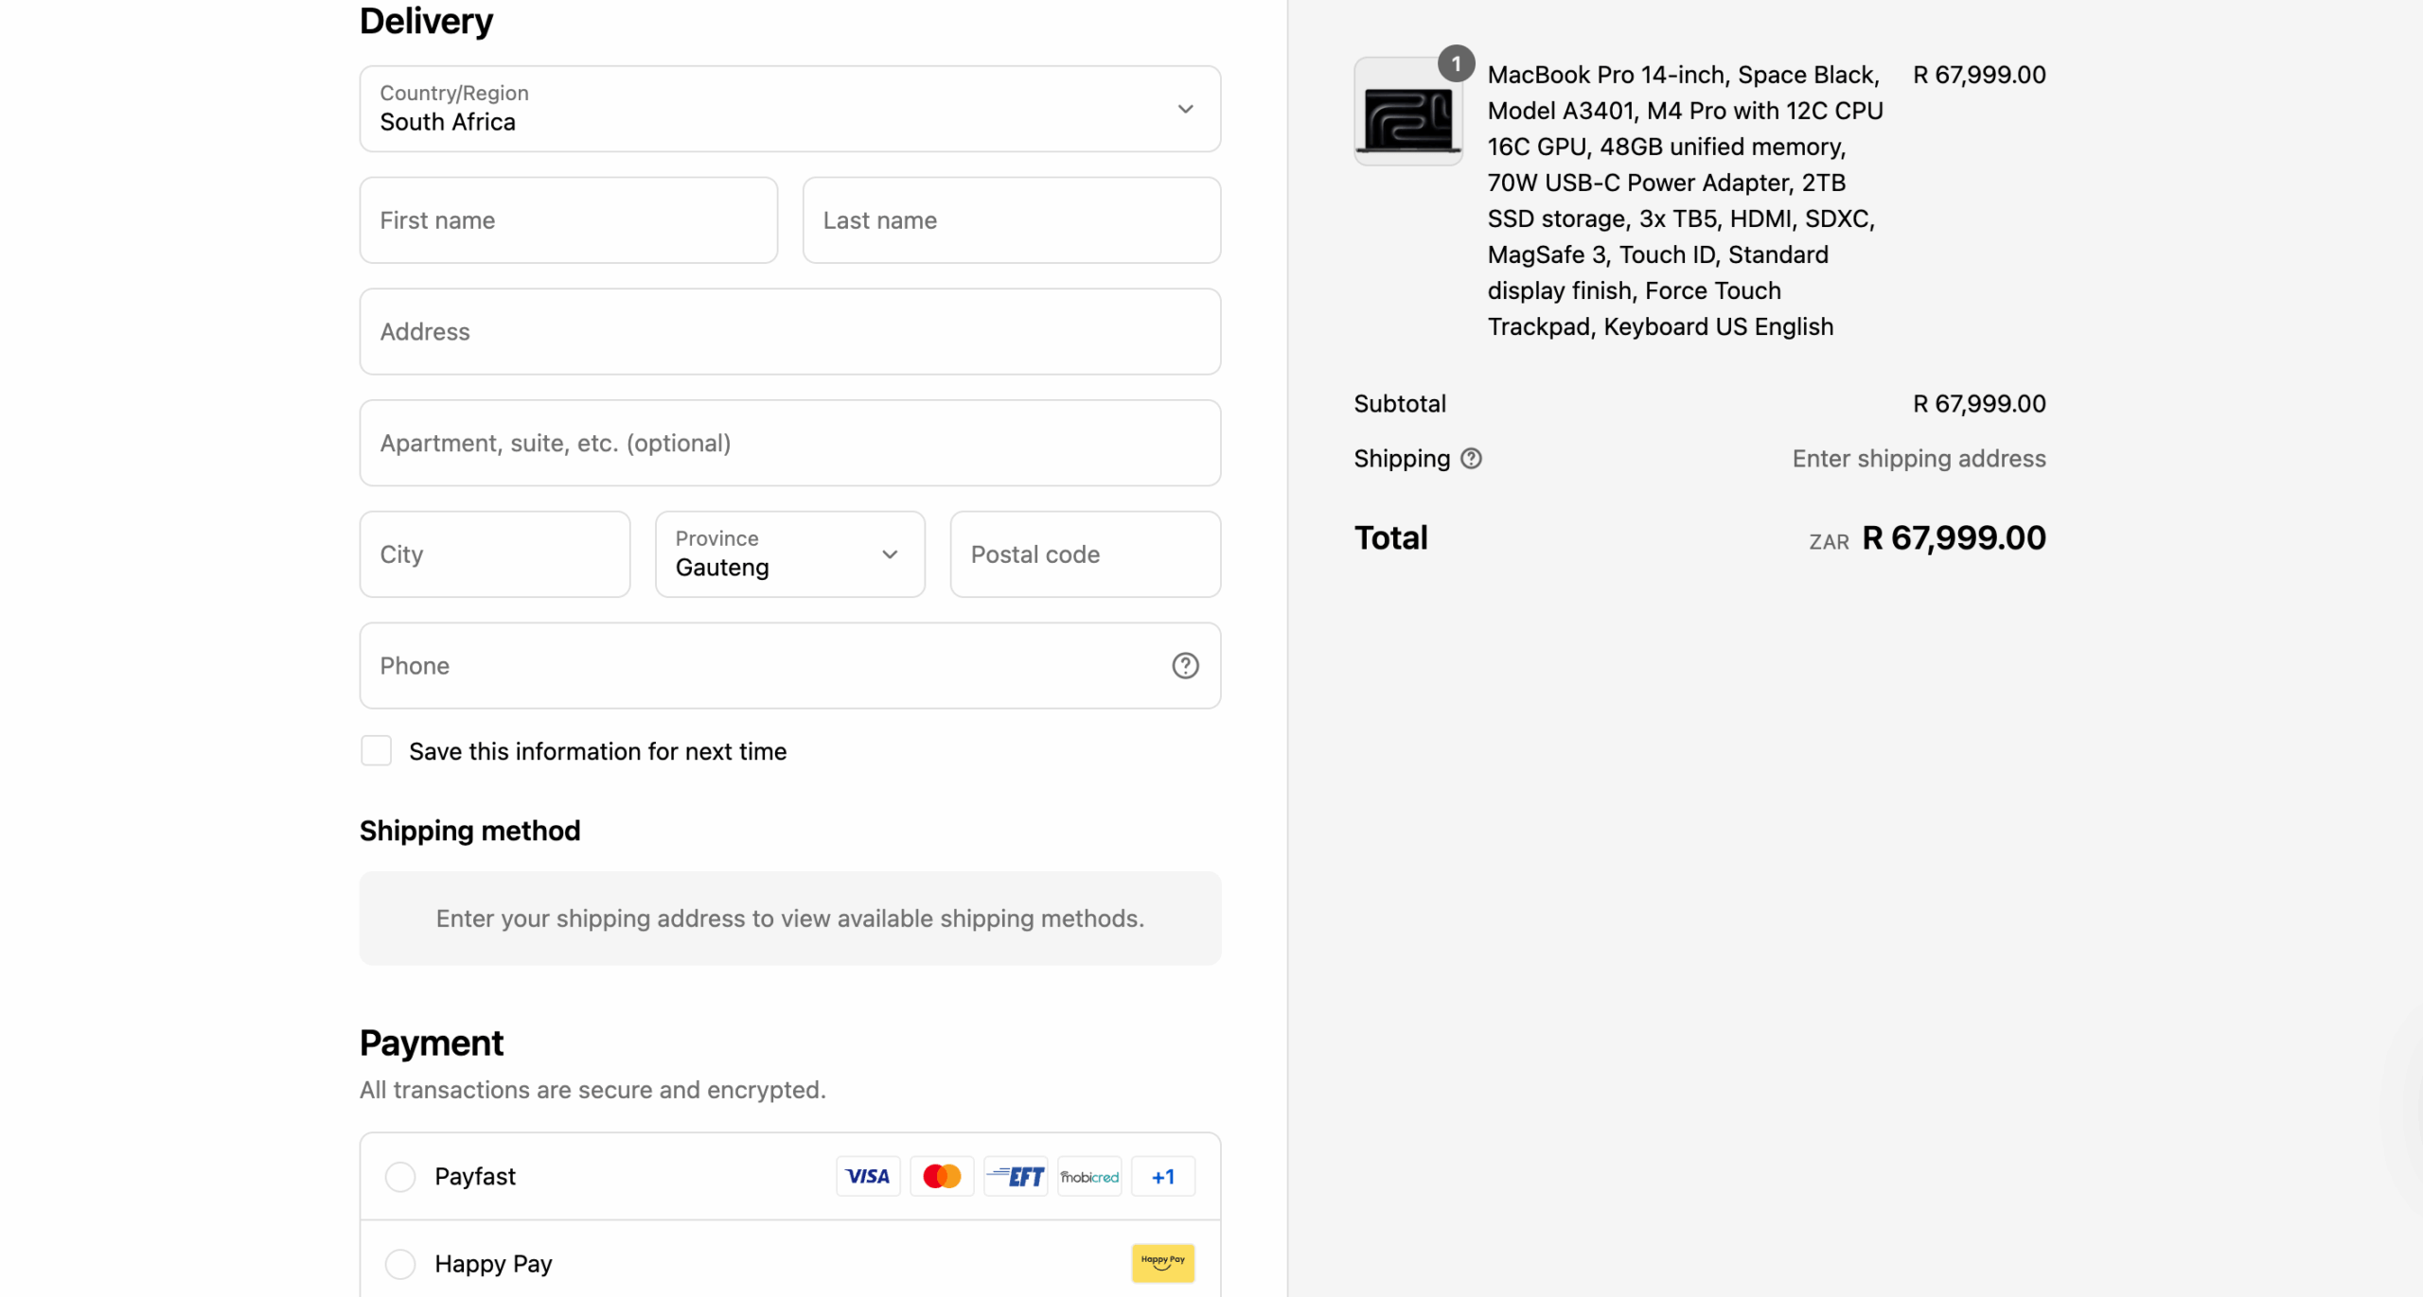2423x1297 pixels.
Task: Expand the Province dropdown set to Gauteng
Action: tap(789, 554)
